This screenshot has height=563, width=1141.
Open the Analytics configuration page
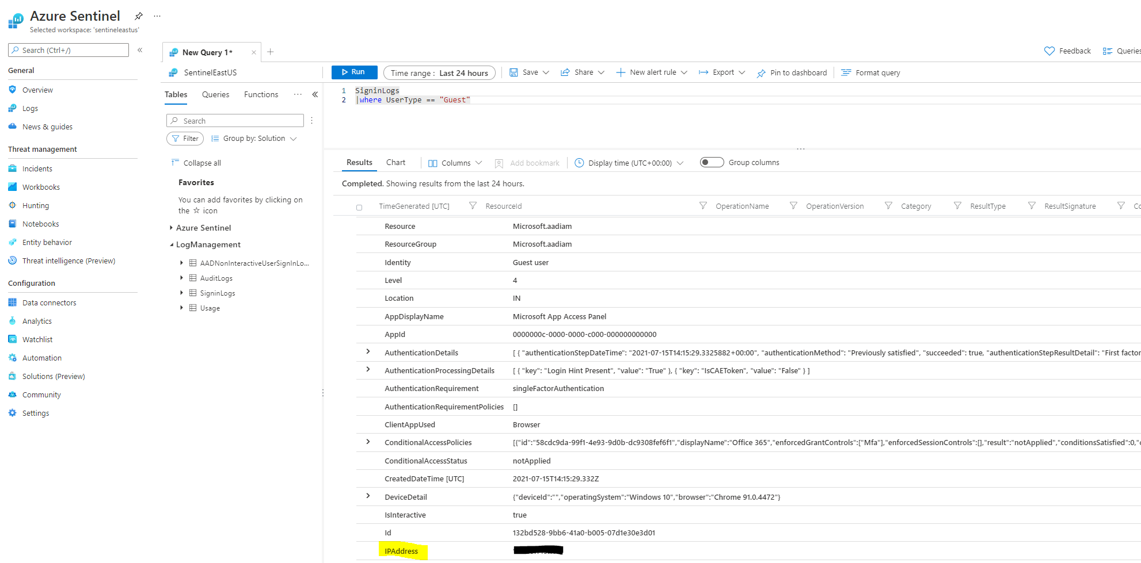tap(37, 320)
